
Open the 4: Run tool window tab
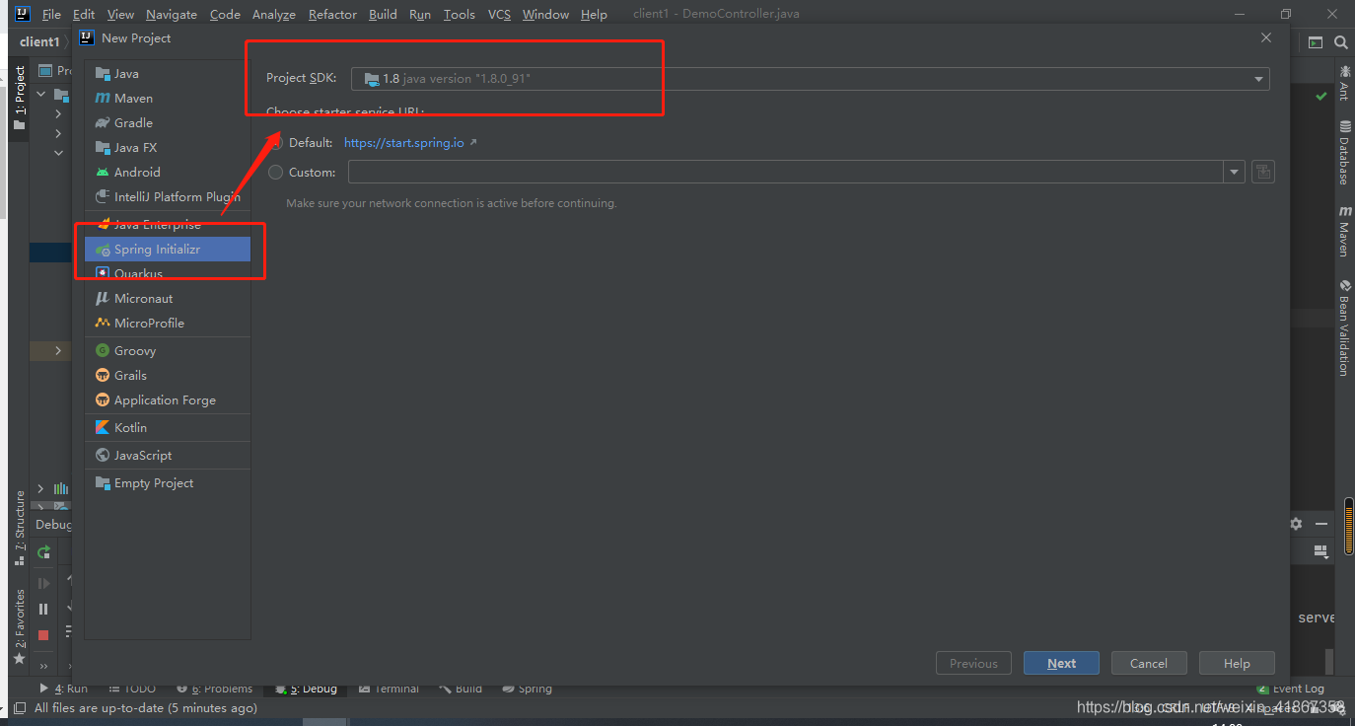pos(63,689)
